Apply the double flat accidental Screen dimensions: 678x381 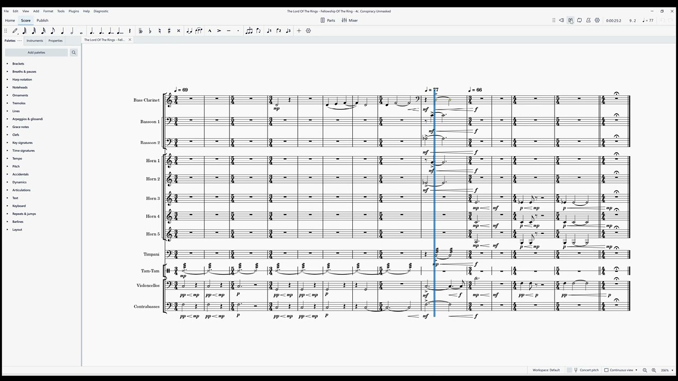[x=140, y=31]
